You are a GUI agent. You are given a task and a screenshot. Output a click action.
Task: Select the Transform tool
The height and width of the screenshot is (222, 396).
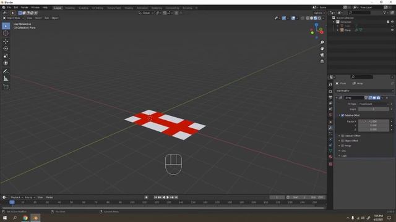click(x=6, y=63)
